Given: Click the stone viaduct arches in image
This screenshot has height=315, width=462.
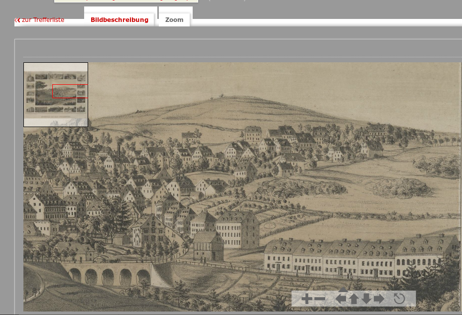Looking at the screenshot, I should point(108,275).
